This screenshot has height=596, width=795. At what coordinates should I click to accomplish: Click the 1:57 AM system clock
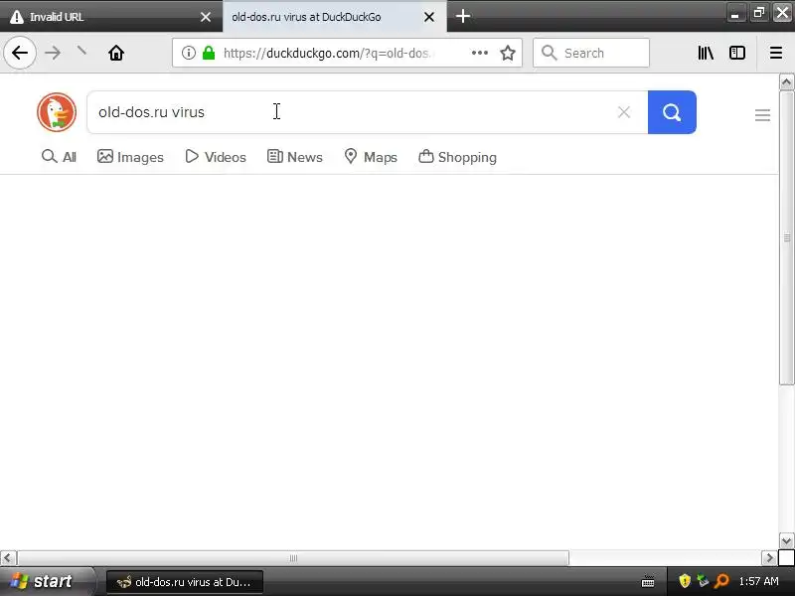click(758, 581)
